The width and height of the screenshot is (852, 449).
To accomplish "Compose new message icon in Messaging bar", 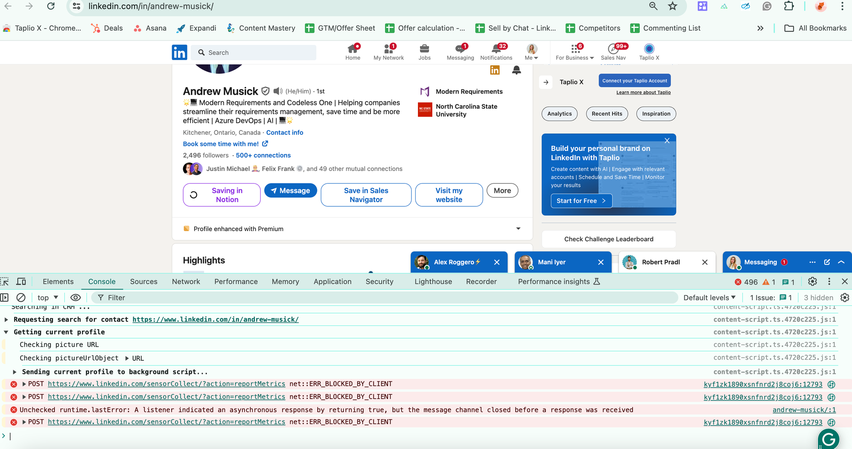I will point(827,262).
